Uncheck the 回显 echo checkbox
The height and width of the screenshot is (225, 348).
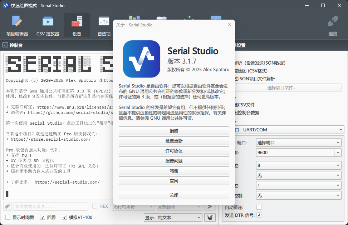pyautogui.click(x=43, y=217)
